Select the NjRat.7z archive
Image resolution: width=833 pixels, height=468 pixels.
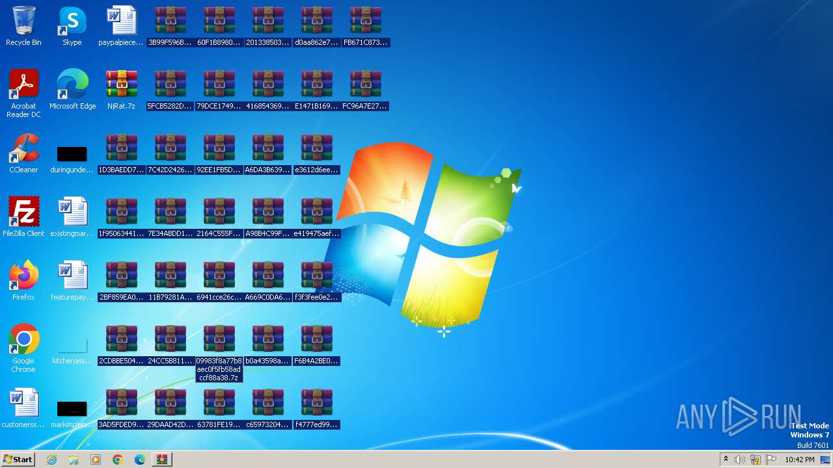[121, 90]
